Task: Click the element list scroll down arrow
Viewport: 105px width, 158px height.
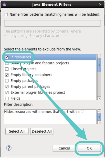Action: 99,98
